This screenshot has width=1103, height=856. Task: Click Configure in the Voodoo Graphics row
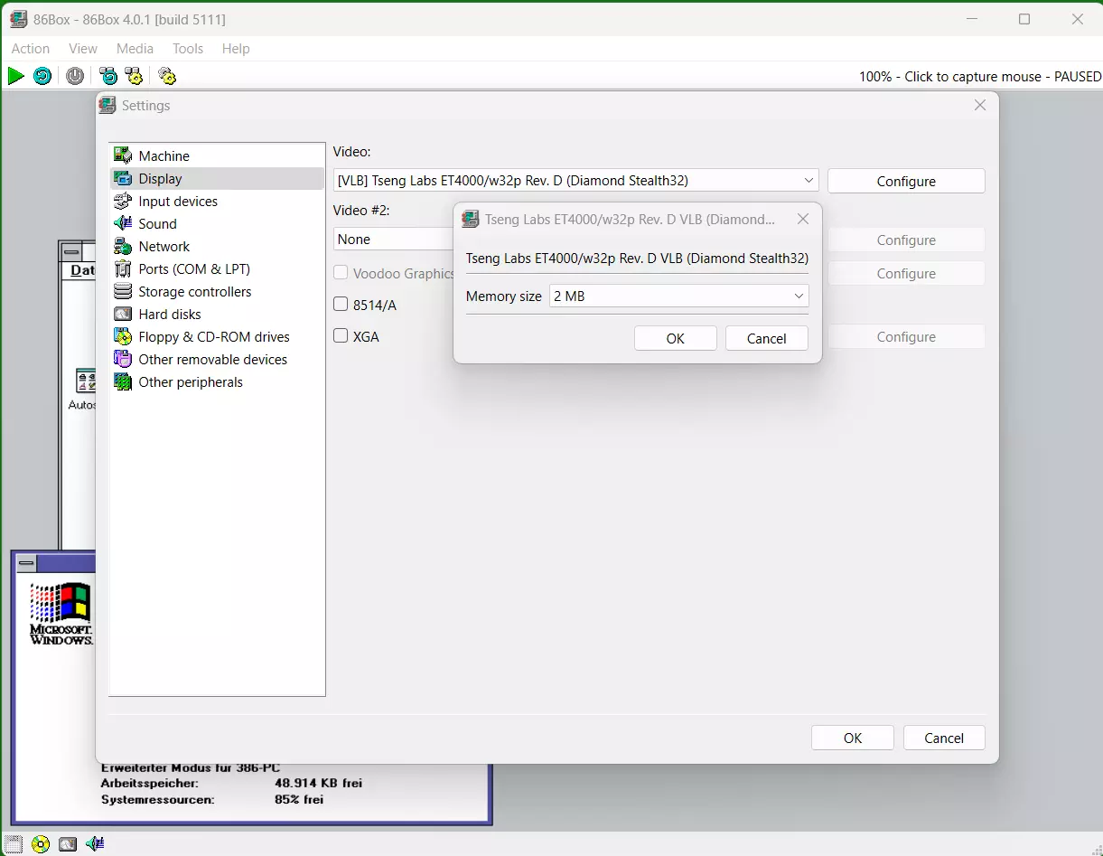point(906,273)
